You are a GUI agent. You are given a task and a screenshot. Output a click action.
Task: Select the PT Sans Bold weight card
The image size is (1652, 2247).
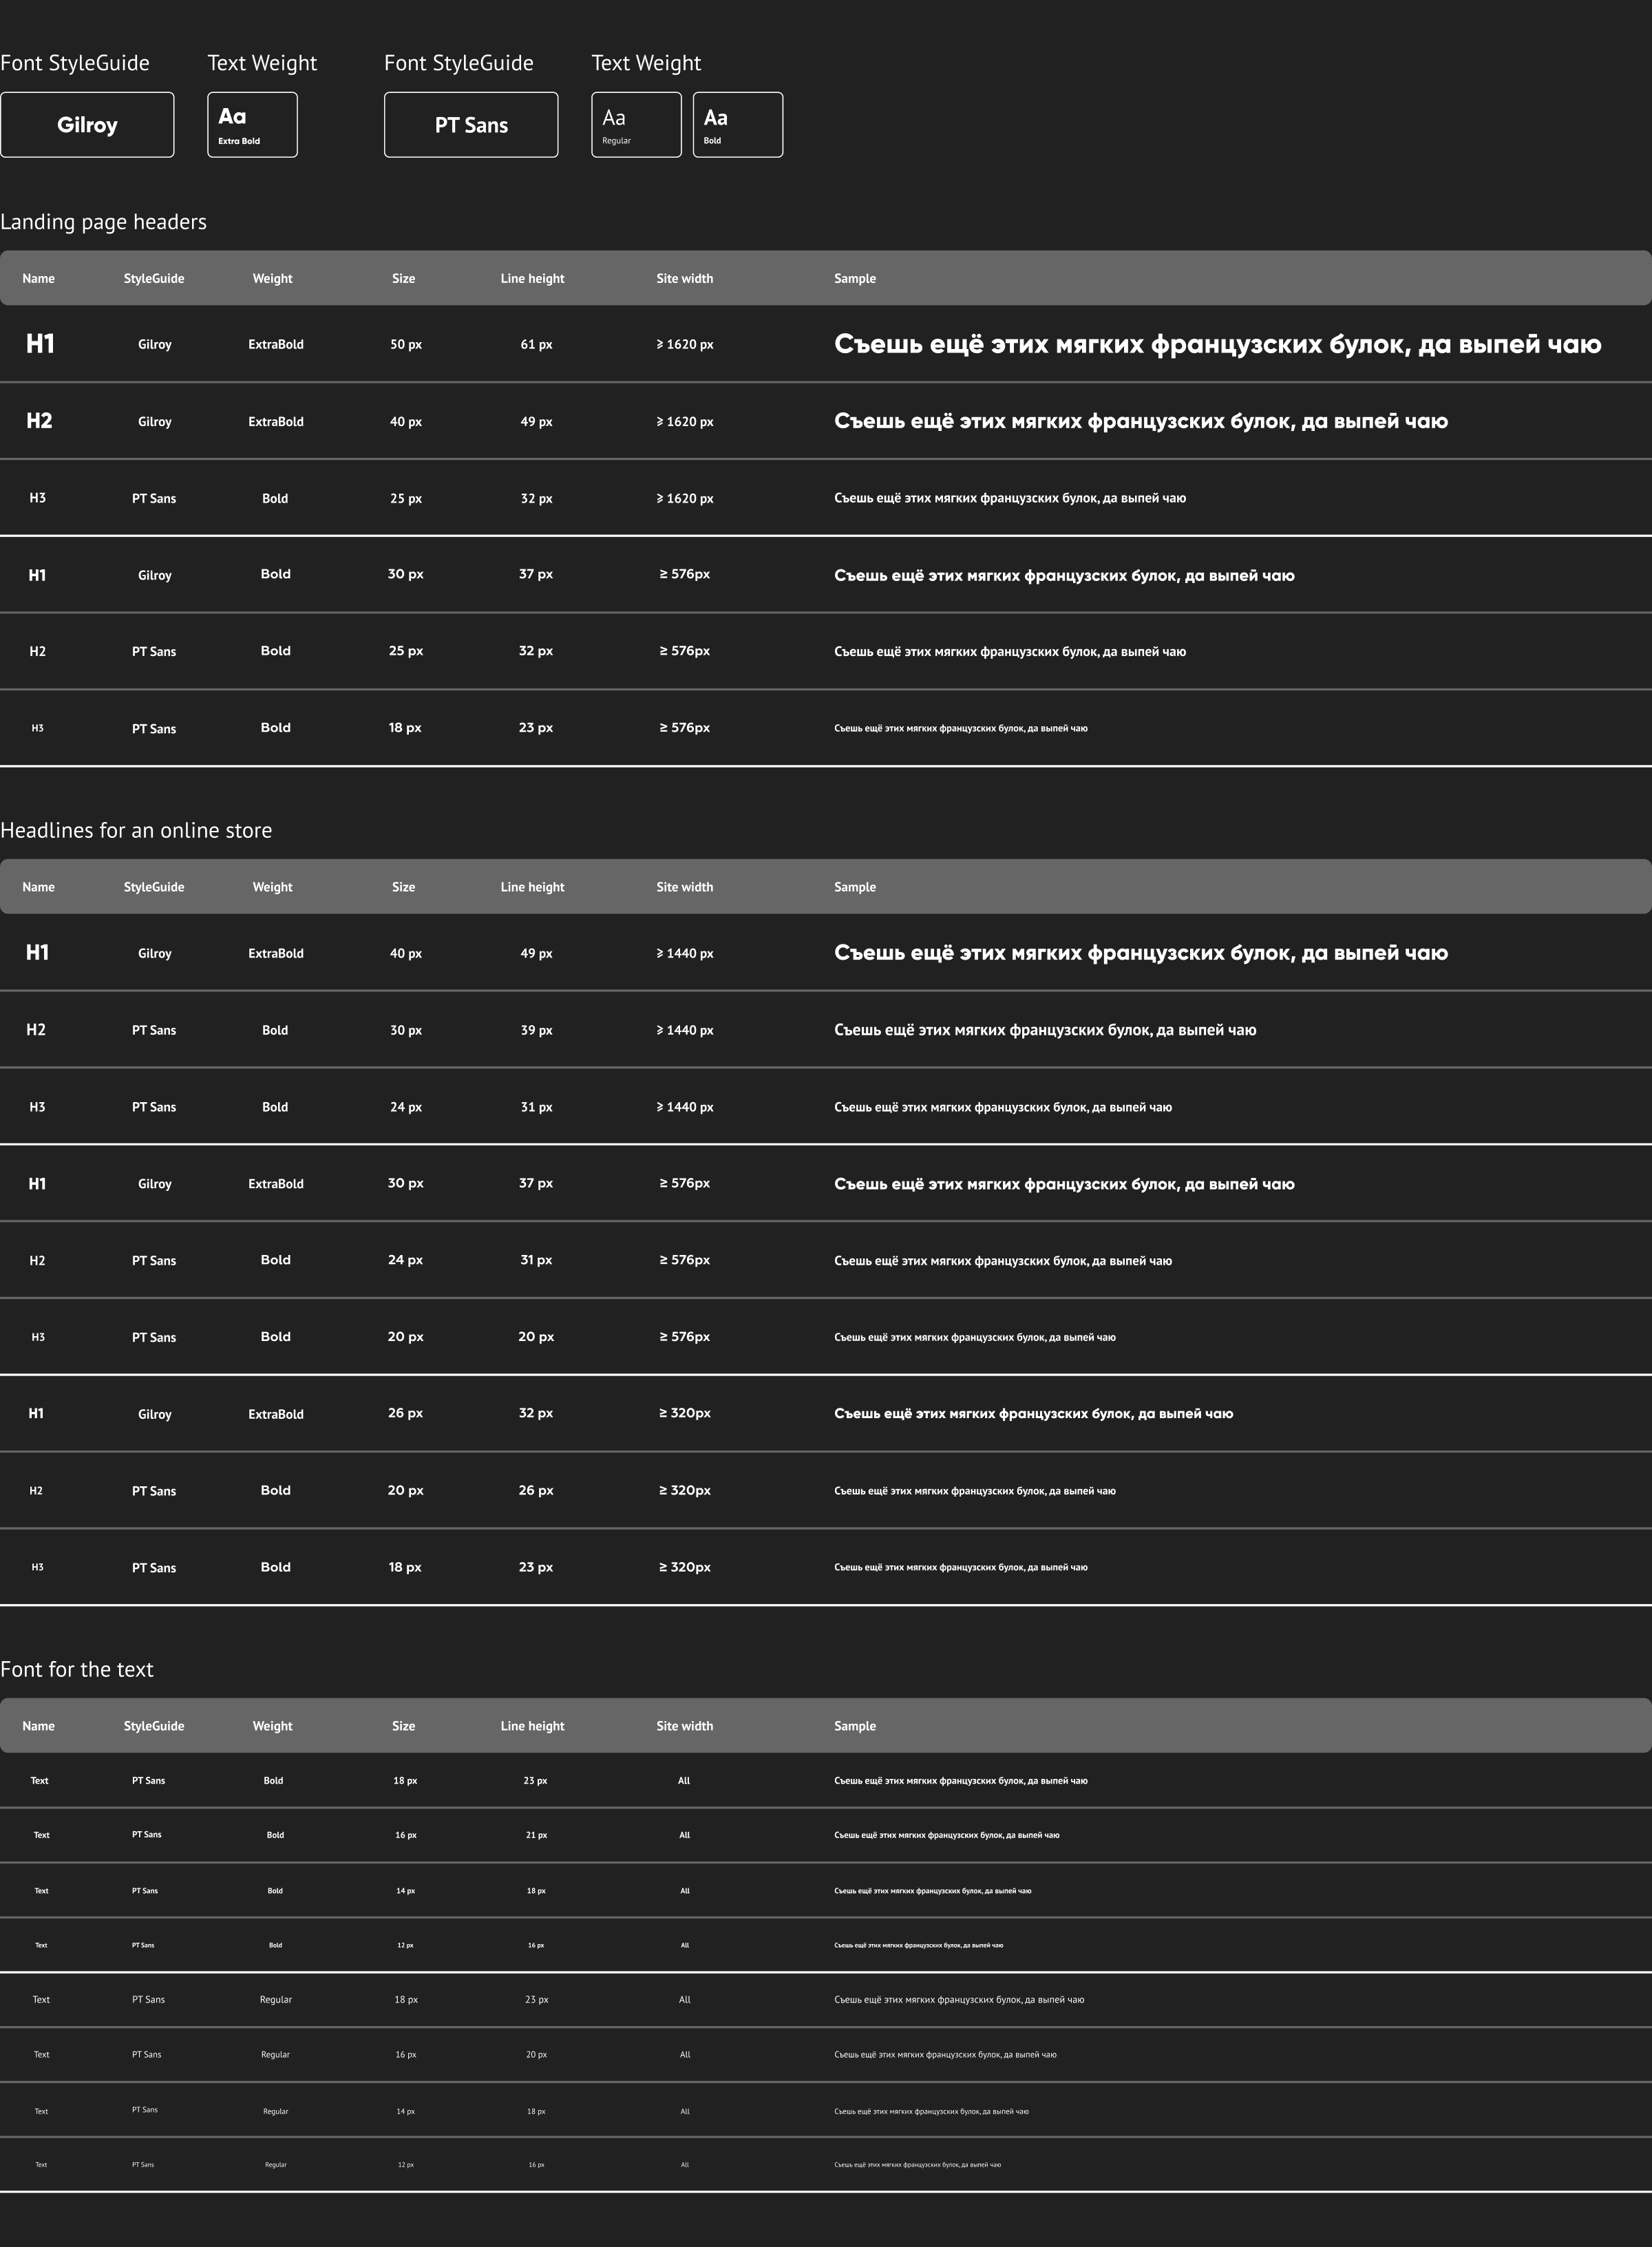[x=737, y=125]
